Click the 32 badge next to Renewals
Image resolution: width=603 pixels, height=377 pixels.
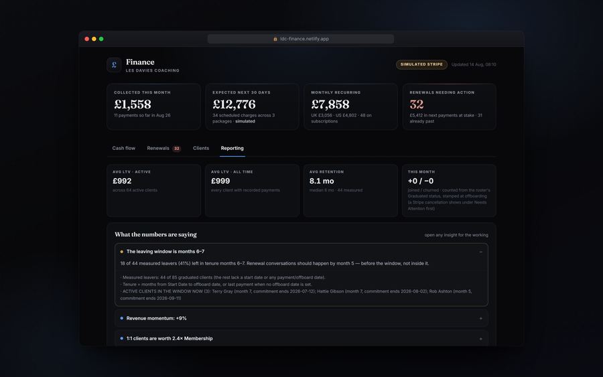tap(176, 149)
